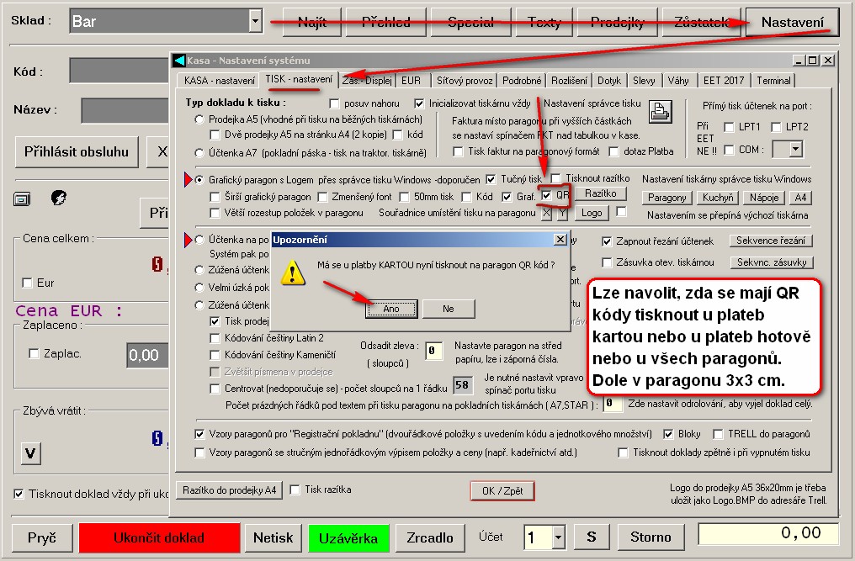855x561 pixels.
Task: Click the printer manager settings icon
Action: (x=661, y=110)
